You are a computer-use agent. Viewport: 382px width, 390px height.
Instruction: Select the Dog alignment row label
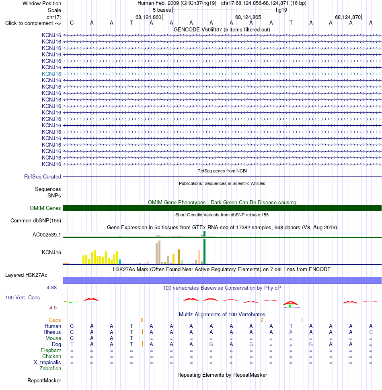point(56,344)
